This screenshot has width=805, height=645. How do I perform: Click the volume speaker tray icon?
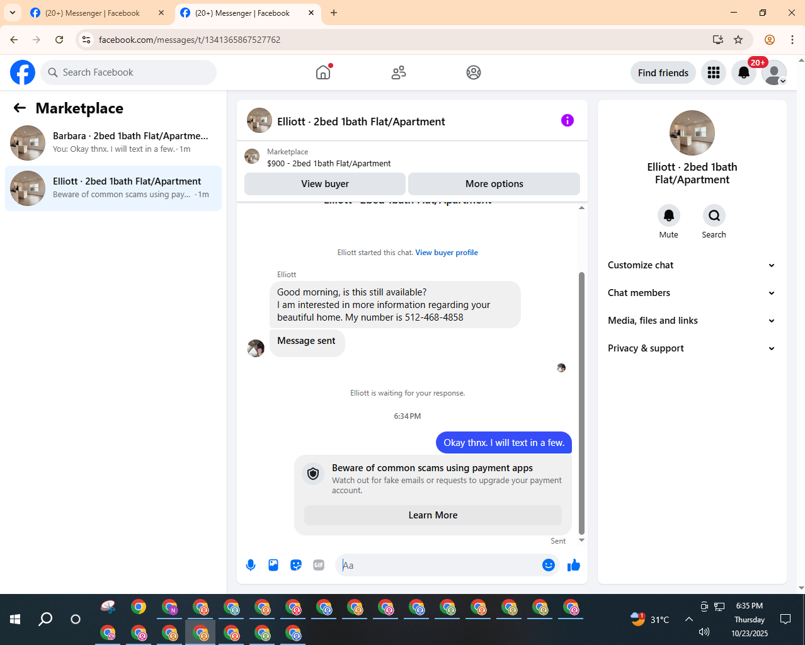[x=704, y=632]
